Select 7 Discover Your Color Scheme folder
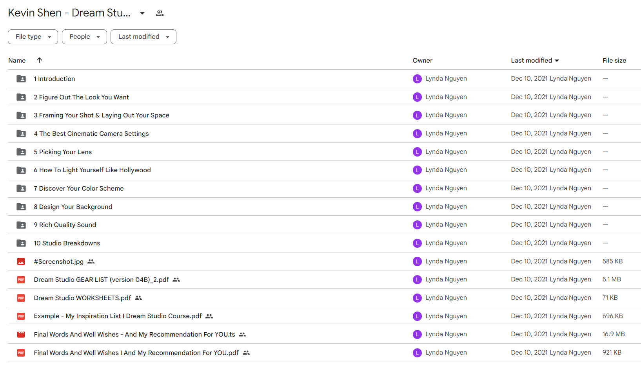 79,188
